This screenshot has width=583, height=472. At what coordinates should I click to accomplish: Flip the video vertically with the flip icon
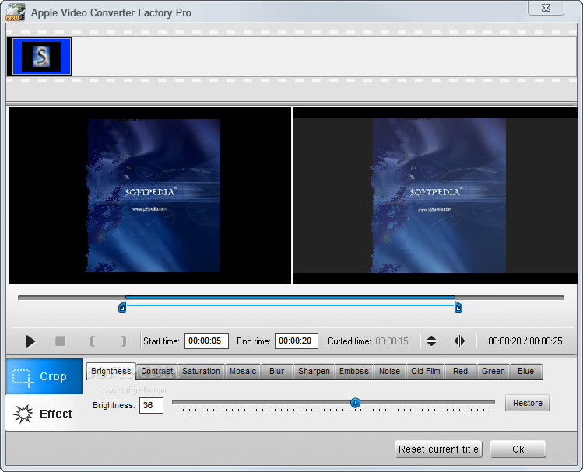(x=431, y=341)
